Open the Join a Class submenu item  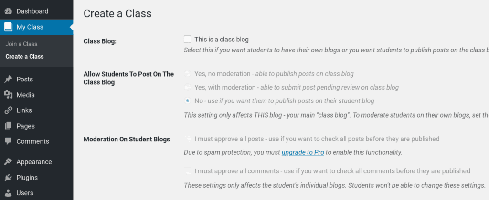pyautogui.click(x=21, y=44)
